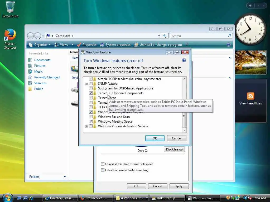270x202 pixels.
Task: Check the SNMP feature checkbox
Action: coord(91,83)
